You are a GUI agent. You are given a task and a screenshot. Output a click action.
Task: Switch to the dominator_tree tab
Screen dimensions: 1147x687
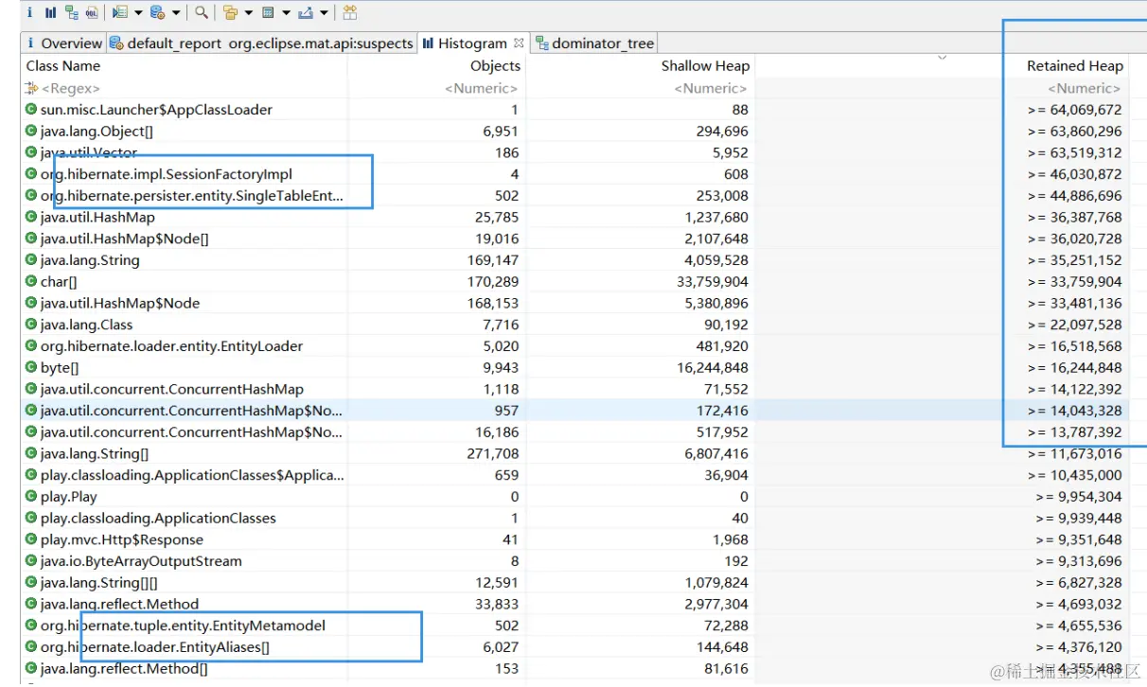point(595,44)
